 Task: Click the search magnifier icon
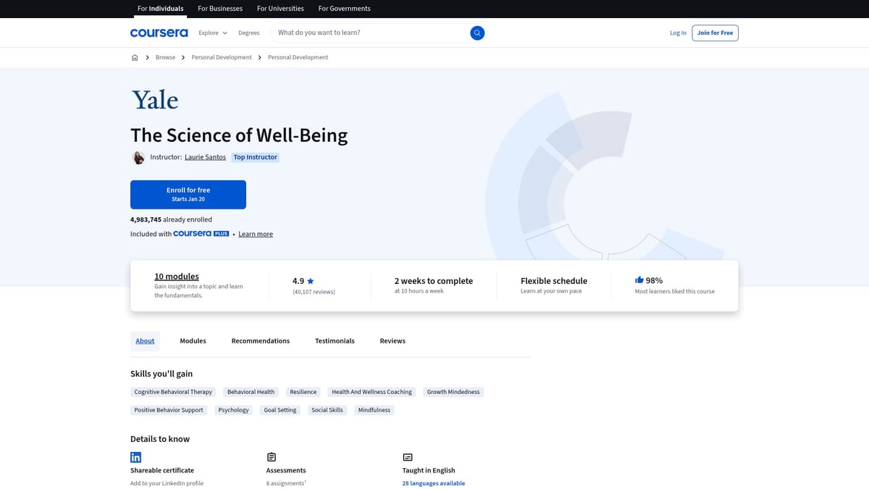coord(477,33)
